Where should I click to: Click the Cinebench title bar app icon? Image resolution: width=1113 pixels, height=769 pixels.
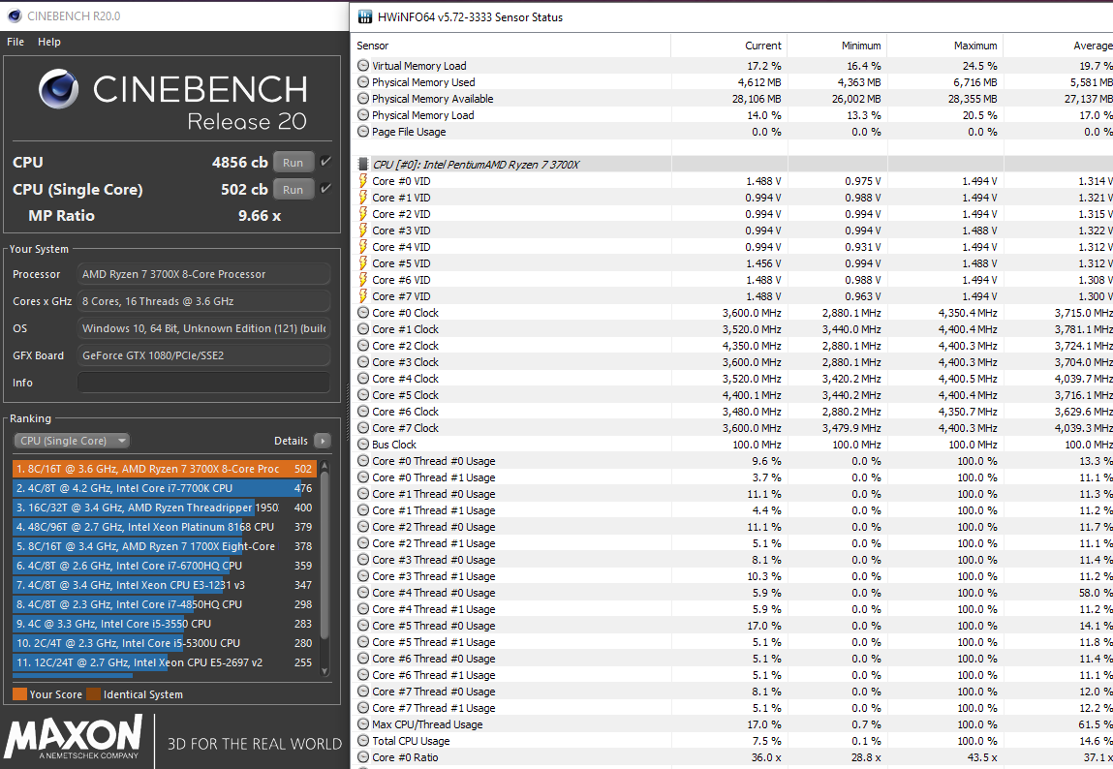[x=15, y=15]
